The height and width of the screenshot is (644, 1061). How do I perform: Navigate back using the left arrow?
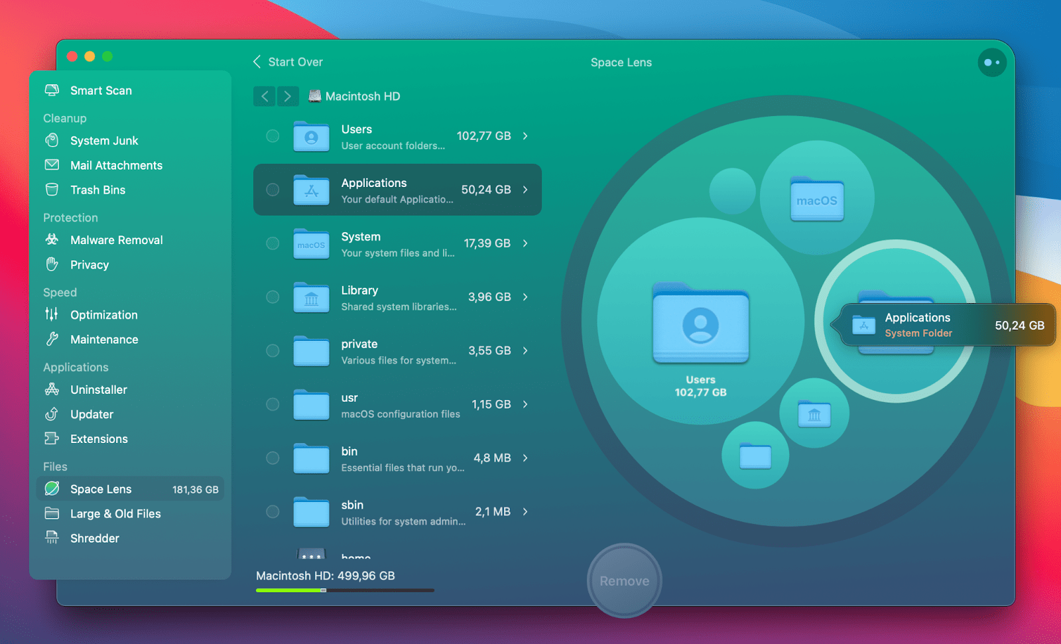tap(264, 96)
